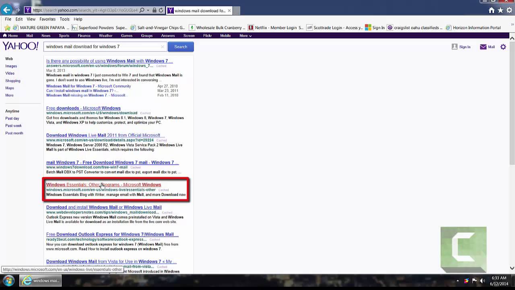Open the Windows Start button
Screen dimensions: 515x290
[9, 281]
